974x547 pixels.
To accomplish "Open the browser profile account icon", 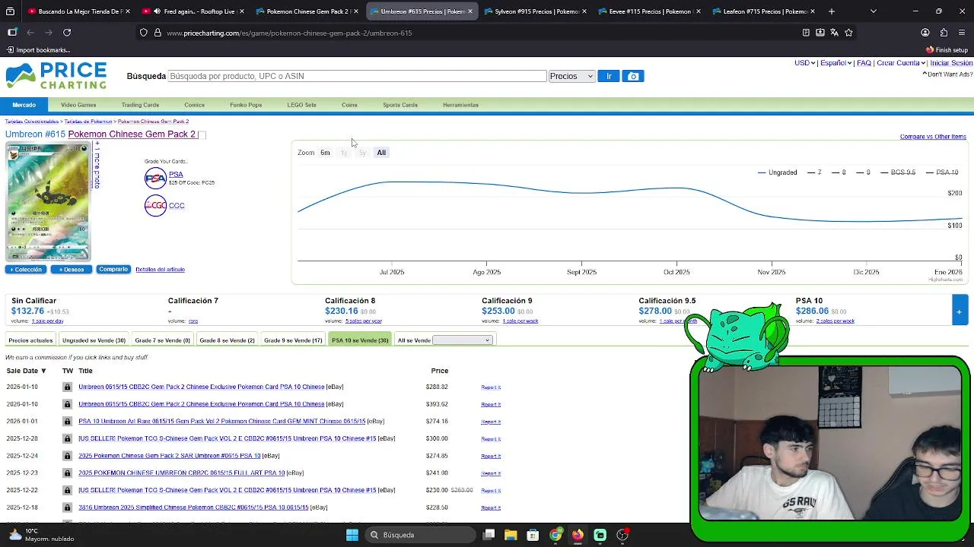I will (x=925, y=33).
